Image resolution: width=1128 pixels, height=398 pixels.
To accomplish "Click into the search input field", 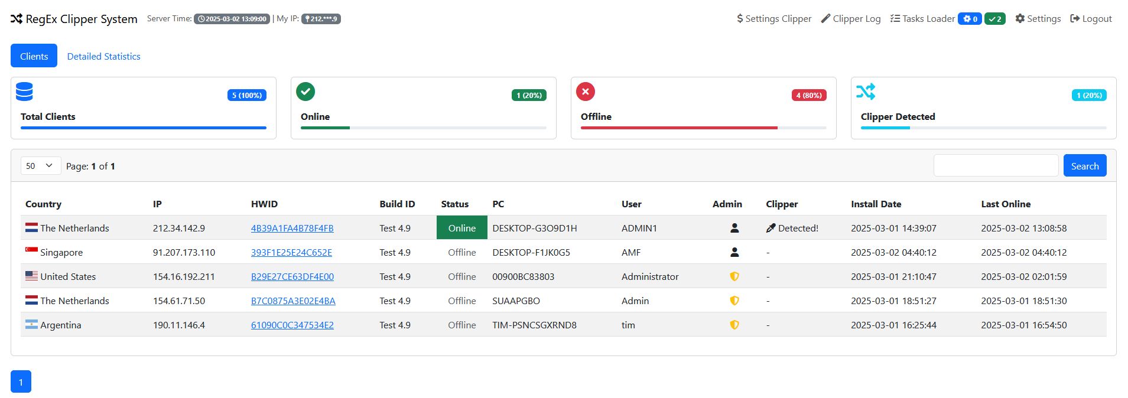I will point(996,166).
